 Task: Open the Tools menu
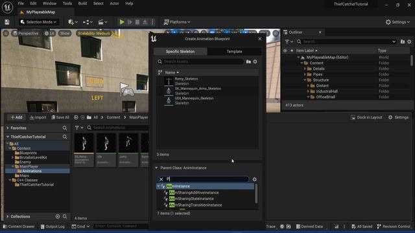coord(67,3)
